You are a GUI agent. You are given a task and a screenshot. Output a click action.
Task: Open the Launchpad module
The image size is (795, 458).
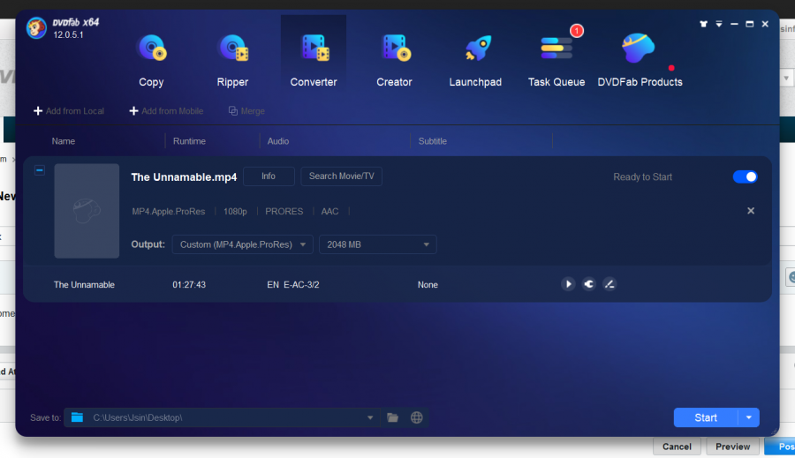click(475, 60)
